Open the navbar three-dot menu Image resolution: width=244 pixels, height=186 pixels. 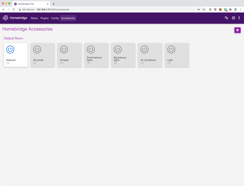click(x=239, y=18)
